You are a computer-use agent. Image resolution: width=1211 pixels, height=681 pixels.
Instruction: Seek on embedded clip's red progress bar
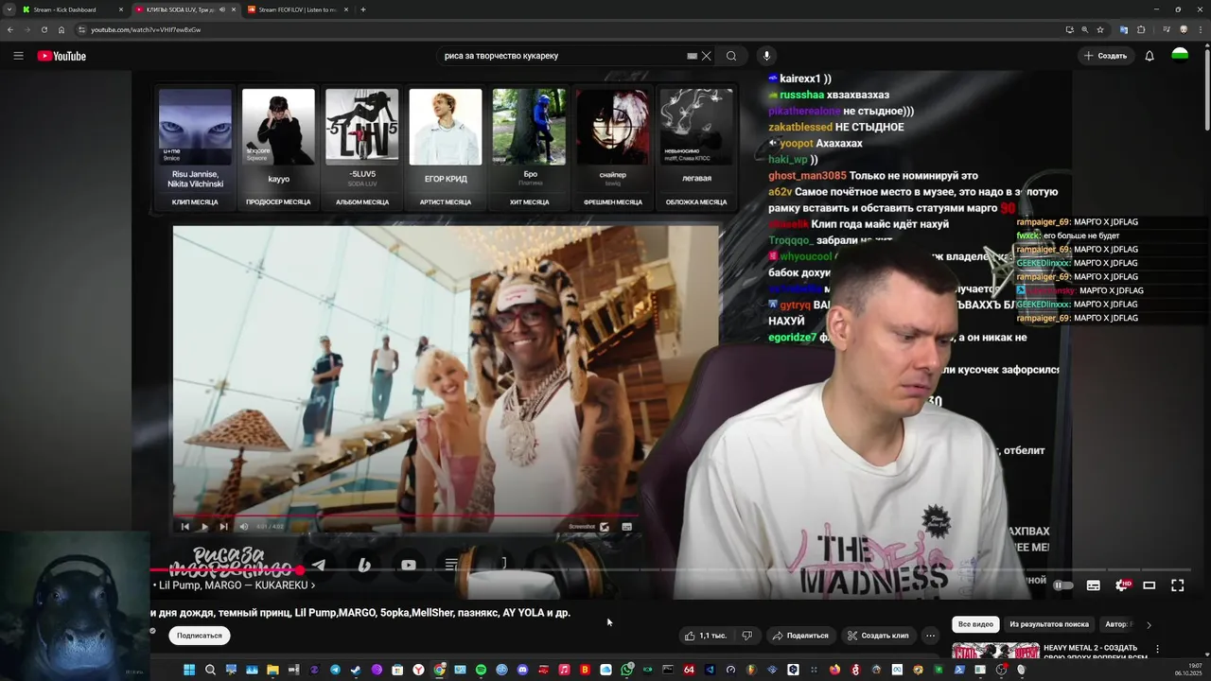point(407,516)
